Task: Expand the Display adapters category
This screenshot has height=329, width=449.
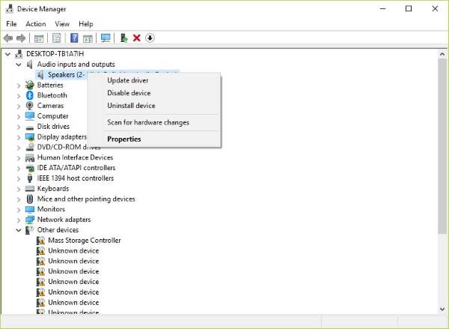Action: click(19, 137)
